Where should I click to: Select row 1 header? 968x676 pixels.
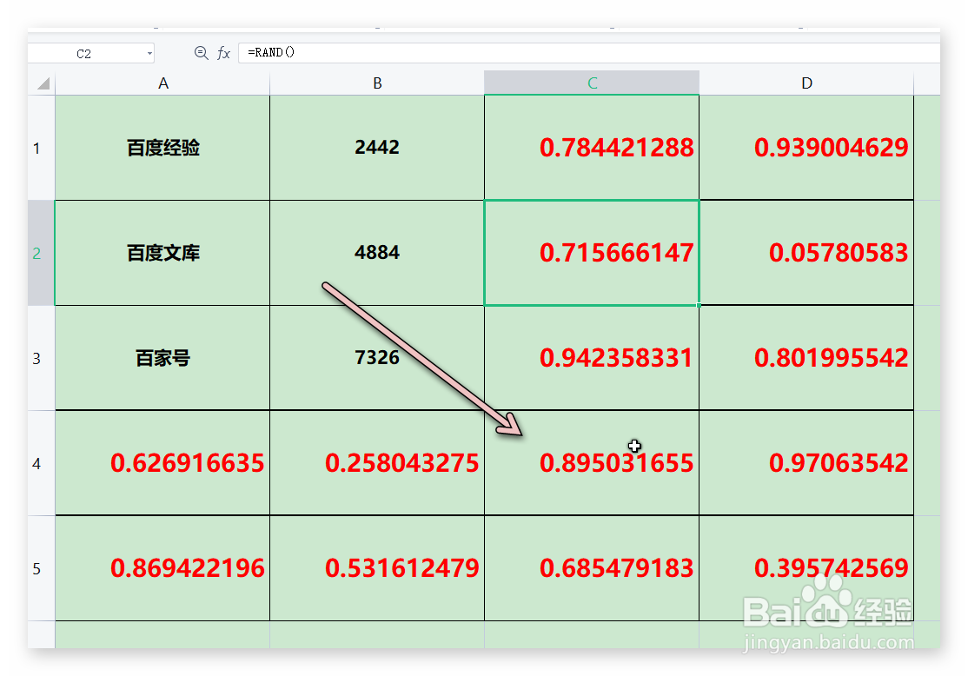tap(42, 148)
